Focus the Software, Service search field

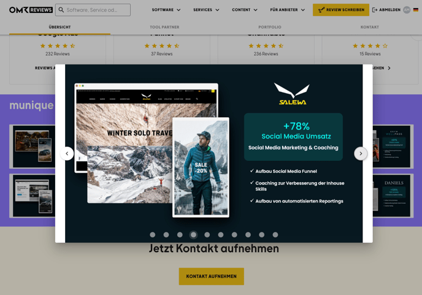pos(93,10)
